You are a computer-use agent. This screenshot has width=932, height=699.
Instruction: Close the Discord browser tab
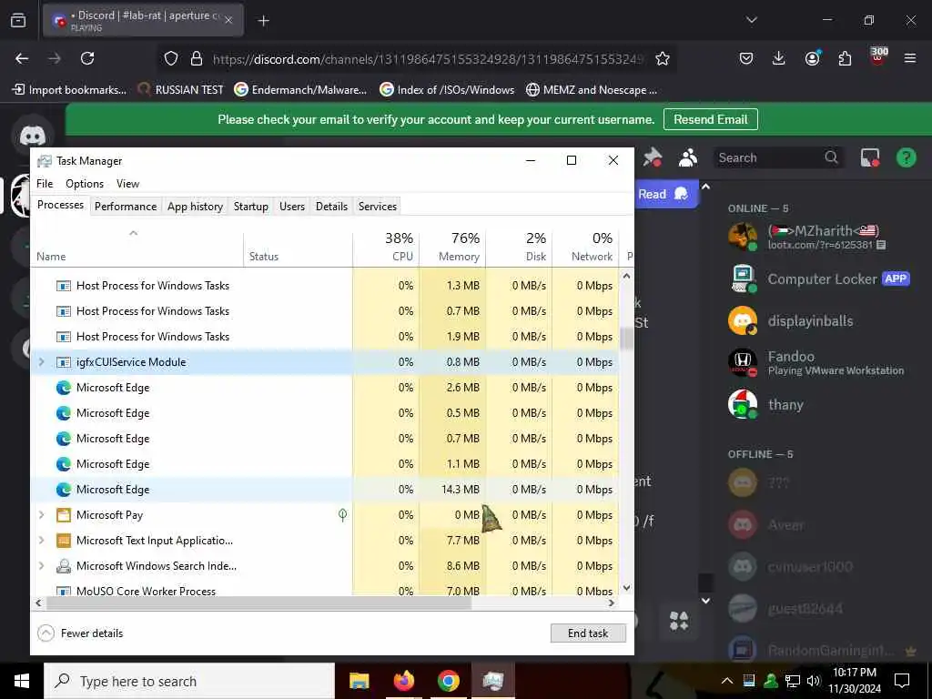[x=228, y=20]
